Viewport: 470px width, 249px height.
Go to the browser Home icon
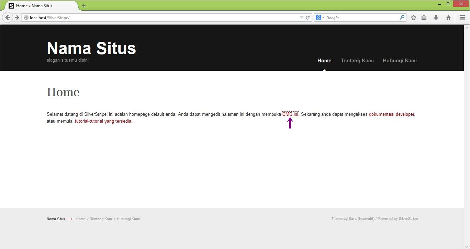click(x=448, y=17)
